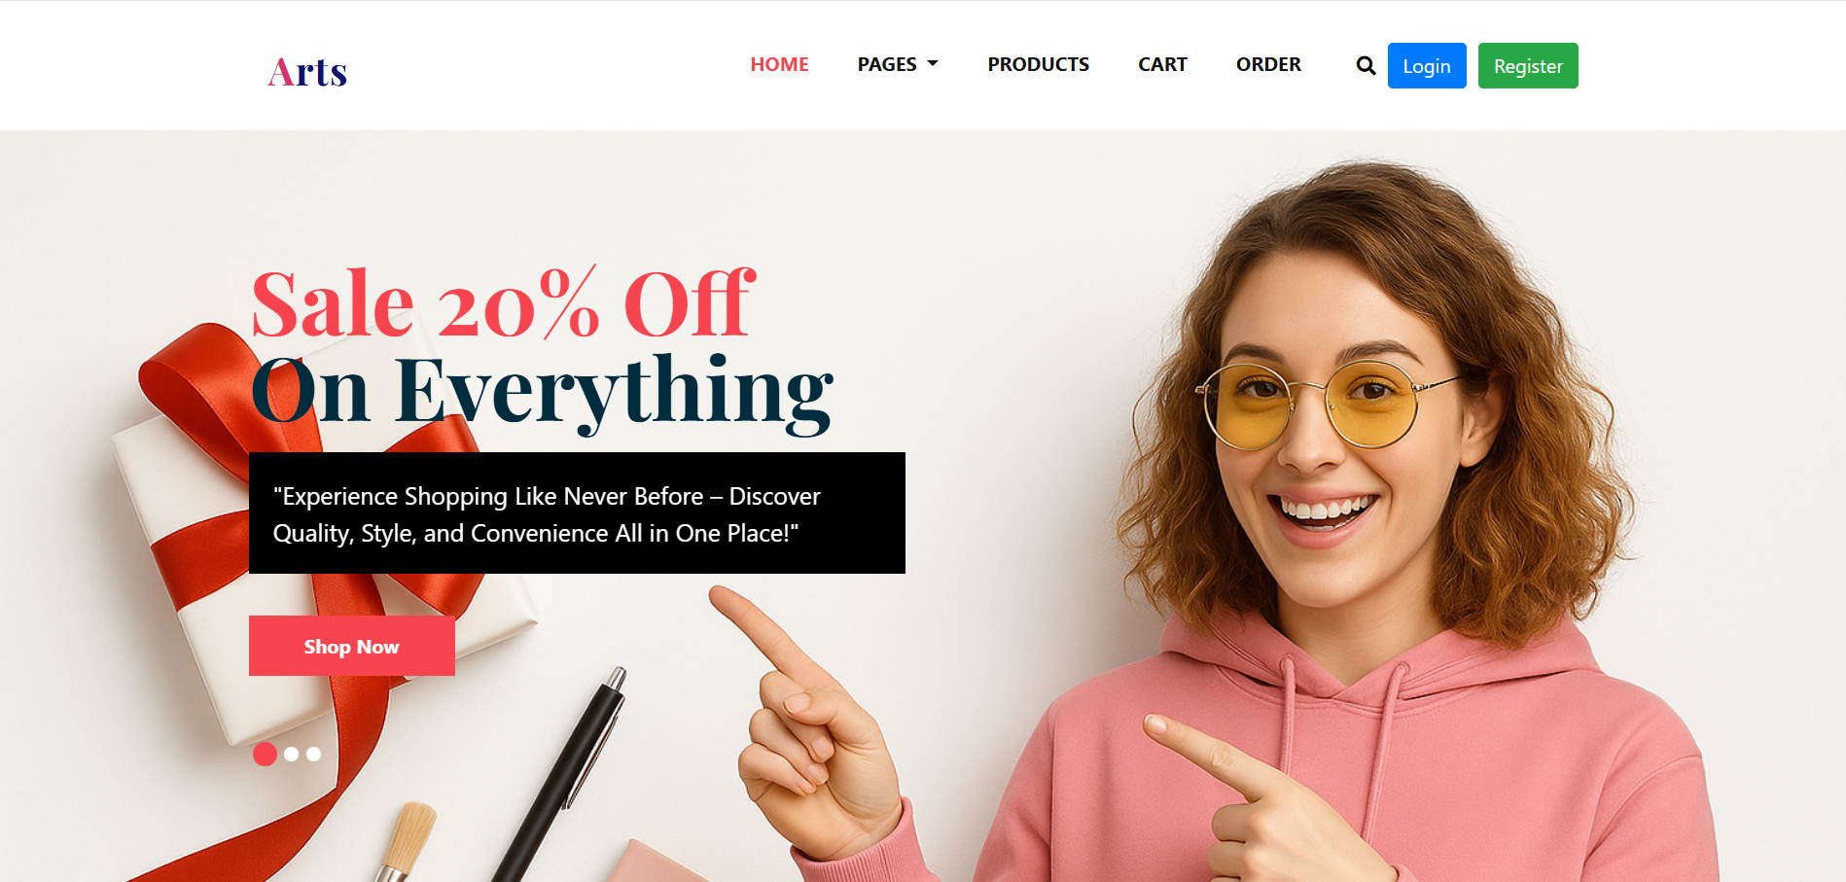
Task: Click the Arts logo
Action: click(x=307, y=72)
